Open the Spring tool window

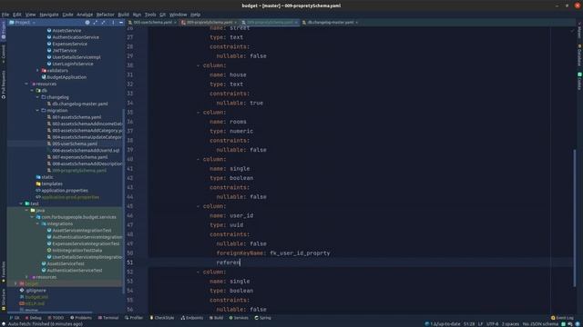pyautogui.click(x=263, y=318)
